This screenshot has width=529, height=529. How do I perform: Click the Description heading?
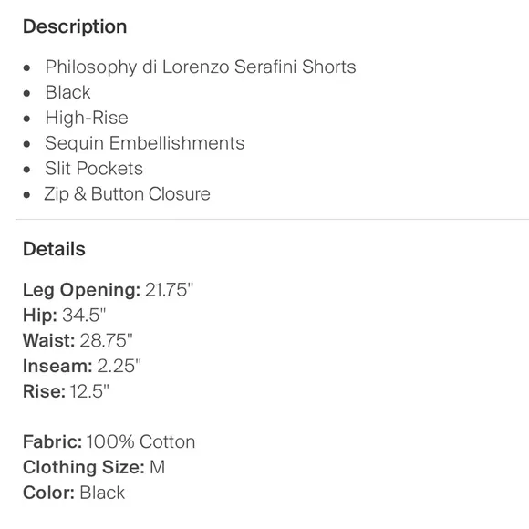click(75, 26)
